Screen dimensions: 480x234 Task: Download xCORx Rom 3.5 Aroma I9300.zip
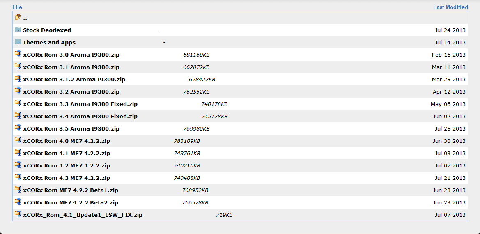[71, 129]
